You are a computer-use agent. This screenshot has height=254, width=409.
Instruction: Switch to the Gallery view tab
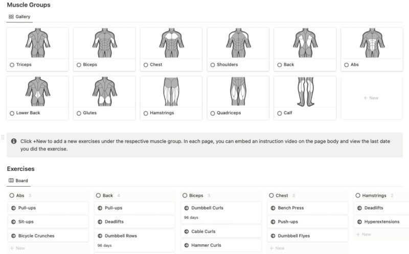(x=19, y=17)
